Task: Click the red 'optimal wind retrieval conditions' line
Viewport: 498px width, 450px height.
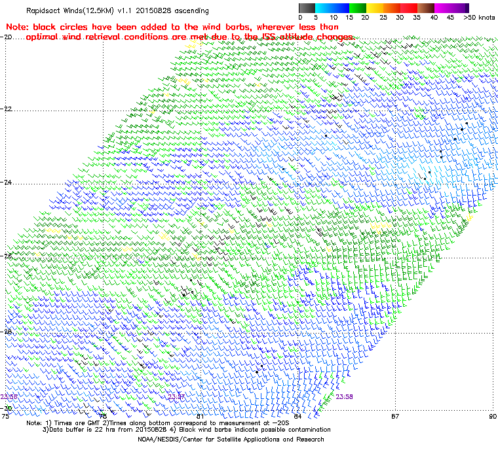Action: (190, 37)
